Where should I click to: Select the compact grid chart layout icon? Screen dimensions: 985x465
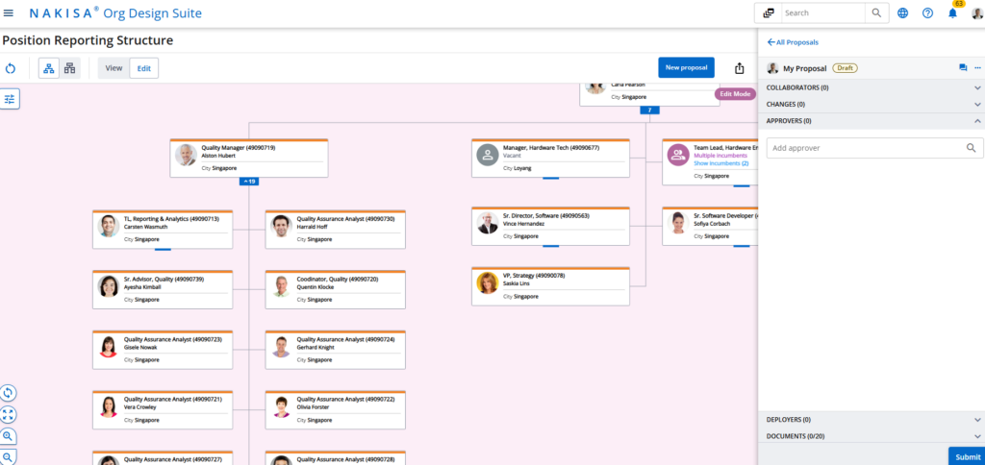pos(69,68)
